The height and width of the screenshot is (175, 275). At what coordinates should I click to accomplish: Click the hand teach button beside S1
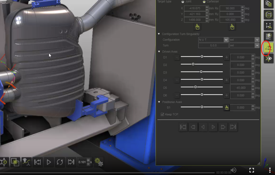(x=226, y=108)
